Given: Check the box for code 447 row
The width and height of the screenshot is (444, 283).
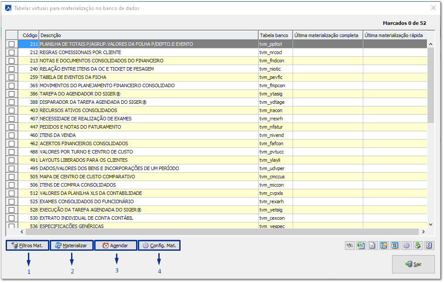Looking at the screenshot, I should tap(12, 127).
